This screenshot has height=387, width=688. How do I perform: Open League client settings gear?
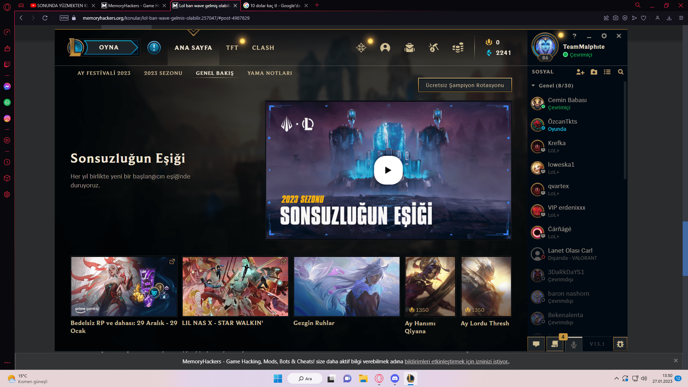click(604, 36)
